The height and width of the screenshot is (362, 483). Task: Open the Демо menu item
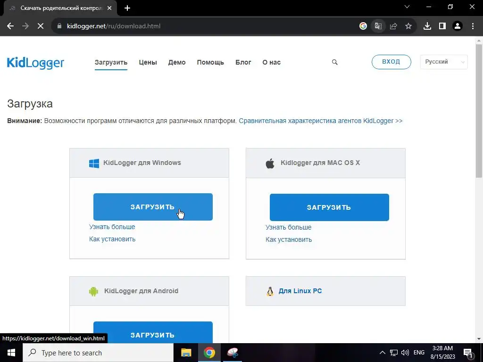point(177,62)
